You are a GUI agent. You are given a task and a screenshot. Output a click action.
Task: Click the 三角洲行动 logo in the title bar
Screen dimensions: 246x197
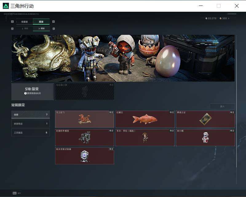(6, 6)
